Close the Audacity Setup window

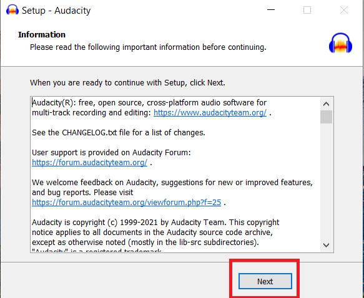pos(344,10)
